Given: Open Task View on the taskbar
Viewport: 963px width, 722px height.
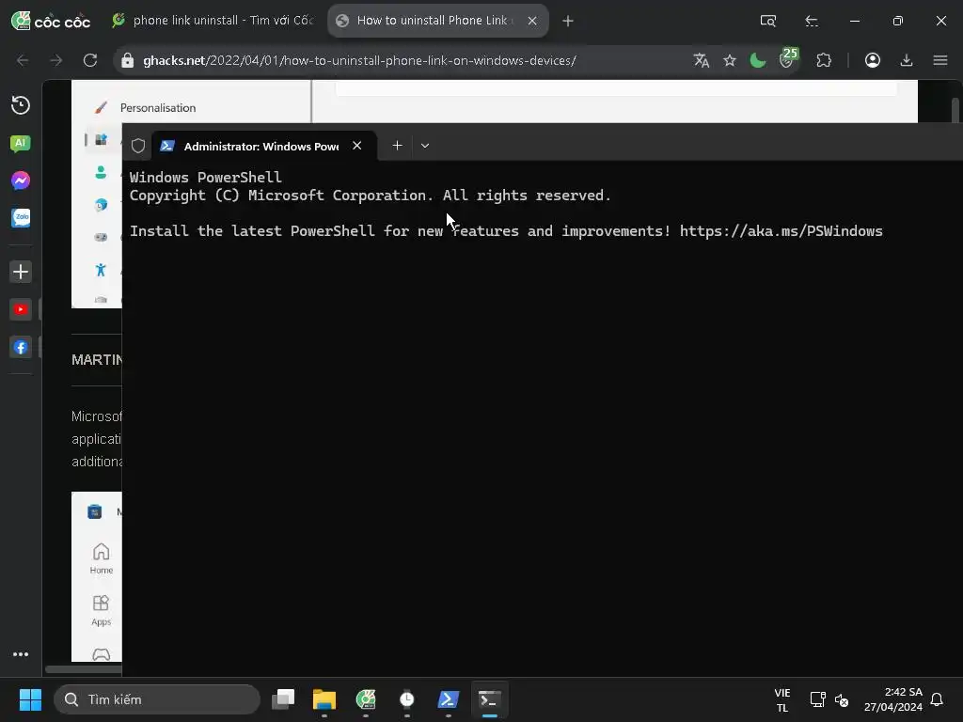Looking at the screenshot, I should pos(283,699).
